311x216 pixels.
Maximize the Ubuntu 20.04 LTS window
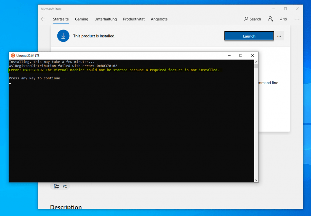[x=241, y=56]
